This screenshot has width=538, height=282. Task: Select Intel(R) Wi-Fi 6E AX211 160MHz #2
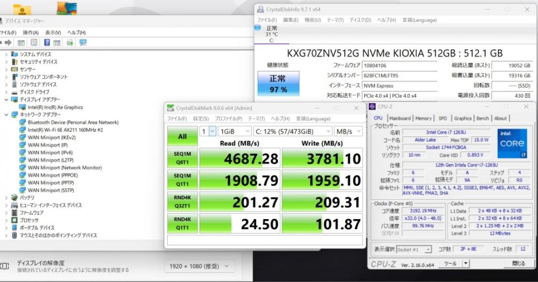coord(65,130)
